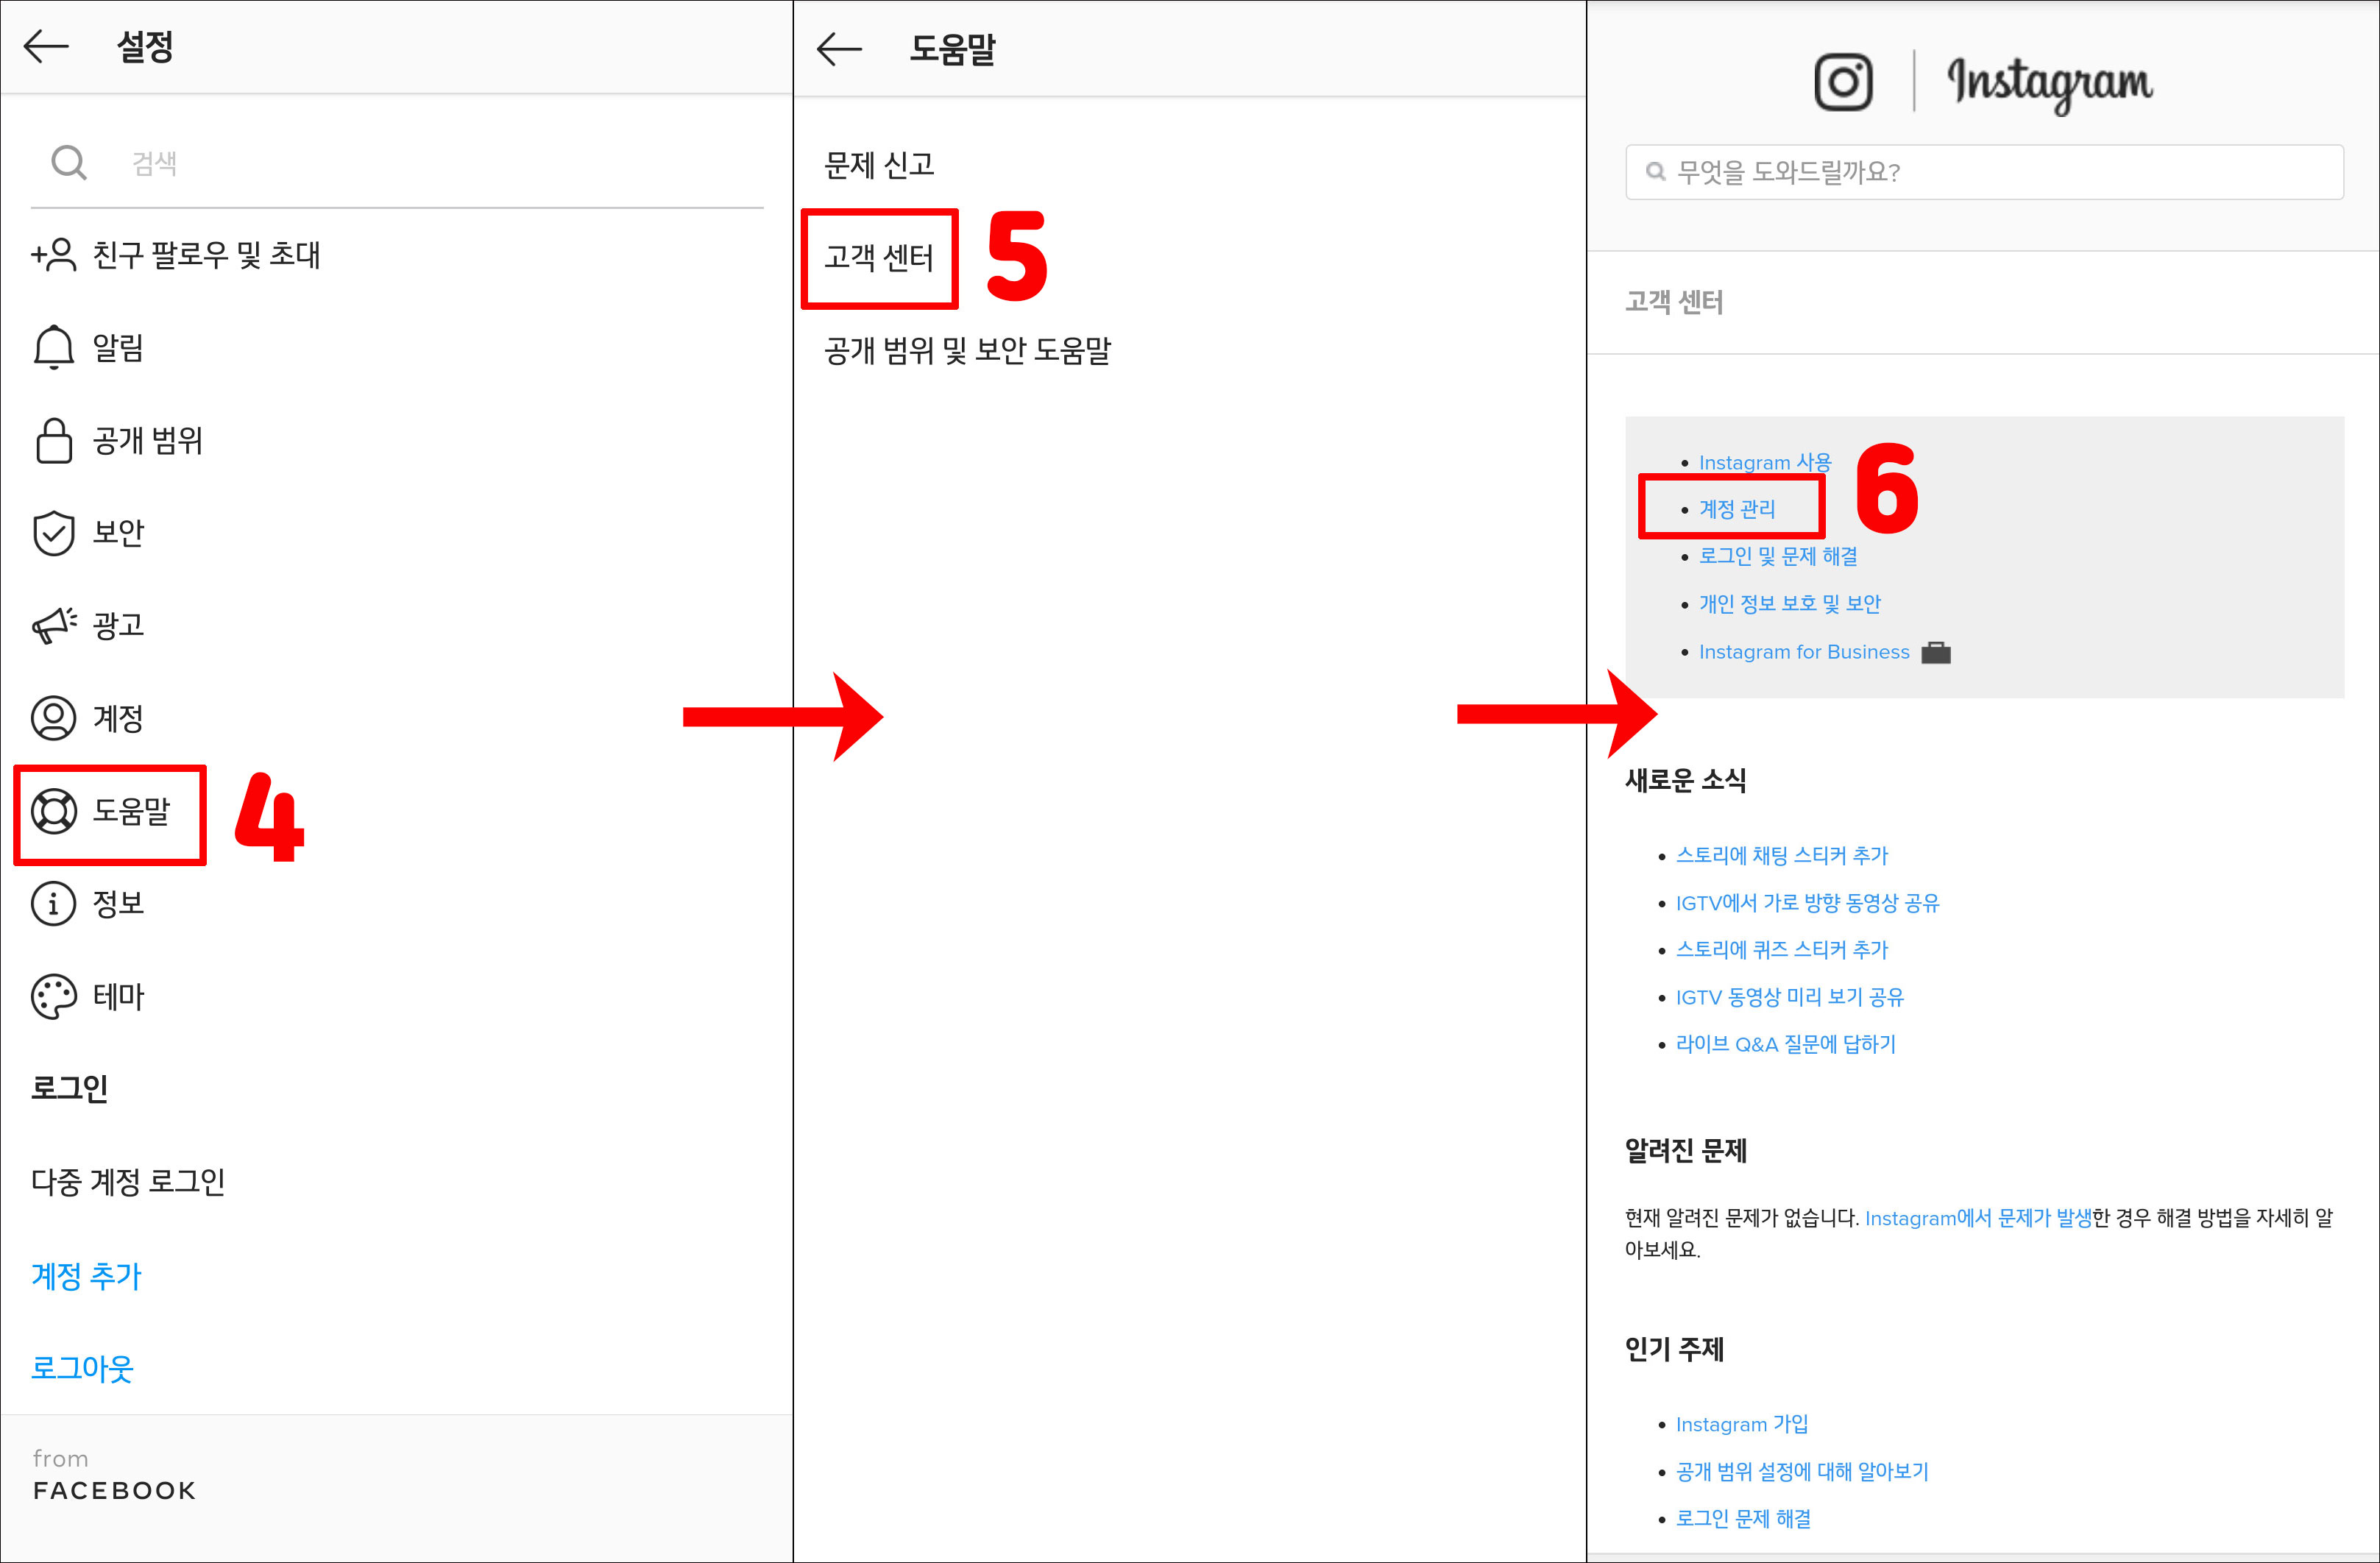Viewport: 2380px width, 1563px height.
Task: Tap the 계정 추가 link
Action: tap(87, 1276)
